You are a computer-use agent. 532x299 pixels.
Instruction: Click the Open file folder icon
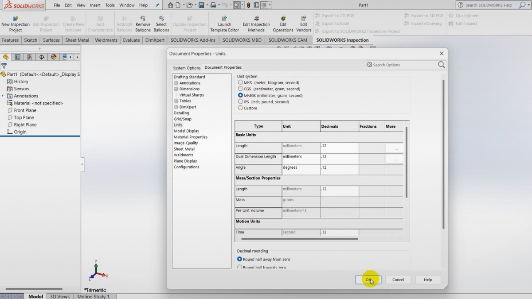190,5
